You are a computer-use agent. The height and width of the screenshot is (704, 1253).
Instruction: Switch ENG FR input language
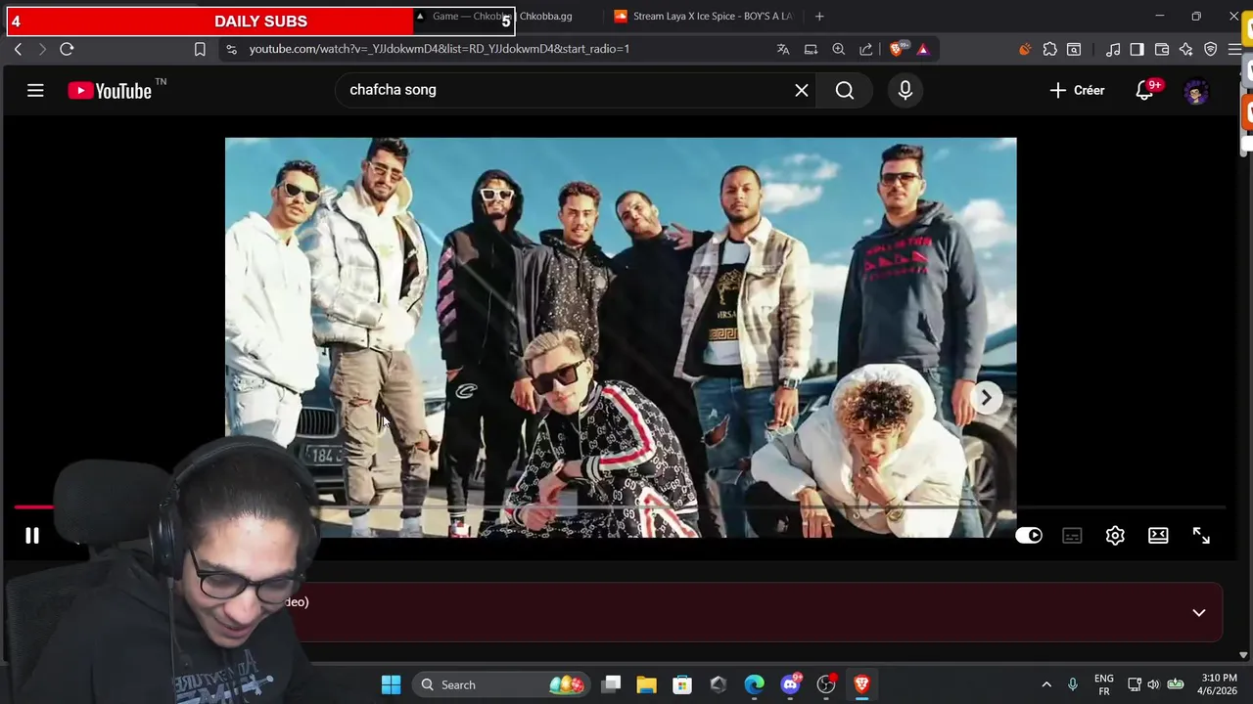click(x=1104, y=684)
